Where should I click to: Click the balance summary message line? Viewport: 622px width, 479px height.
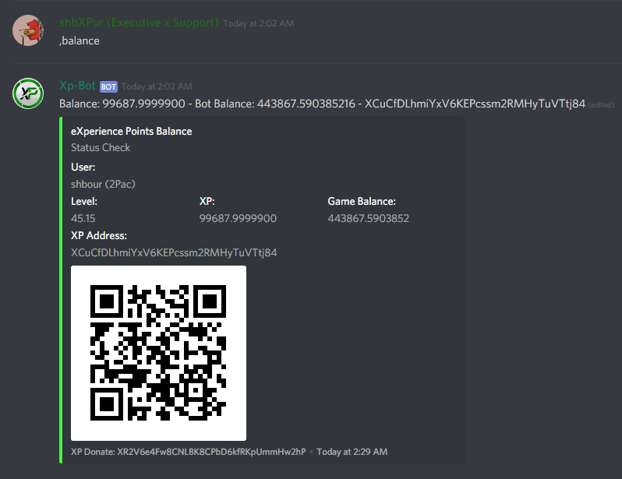pos(322,104)
